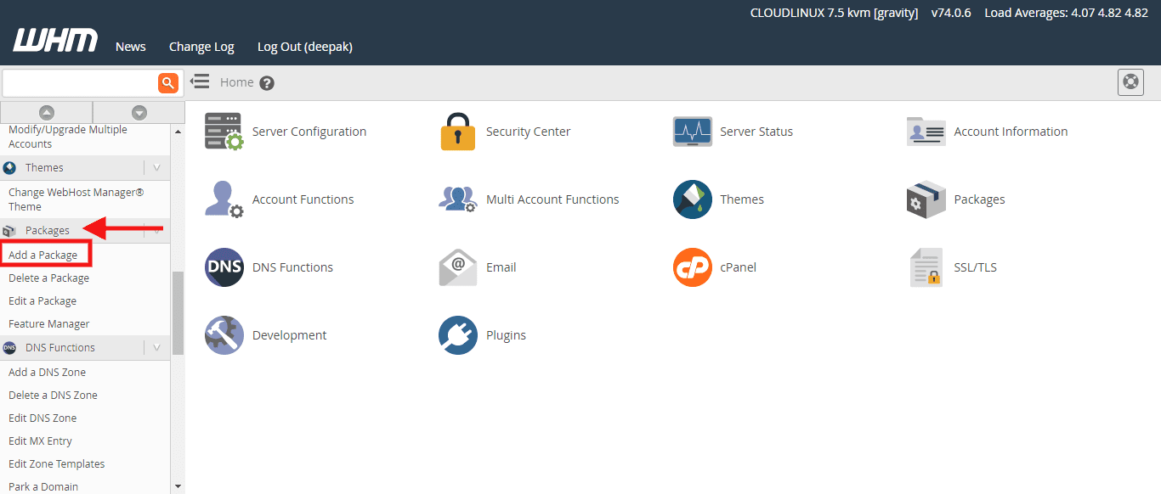Open the Development wrench icon
The width and height of the screenshot is (1161, 494).
pyautogui.click(x=224, y=335)
